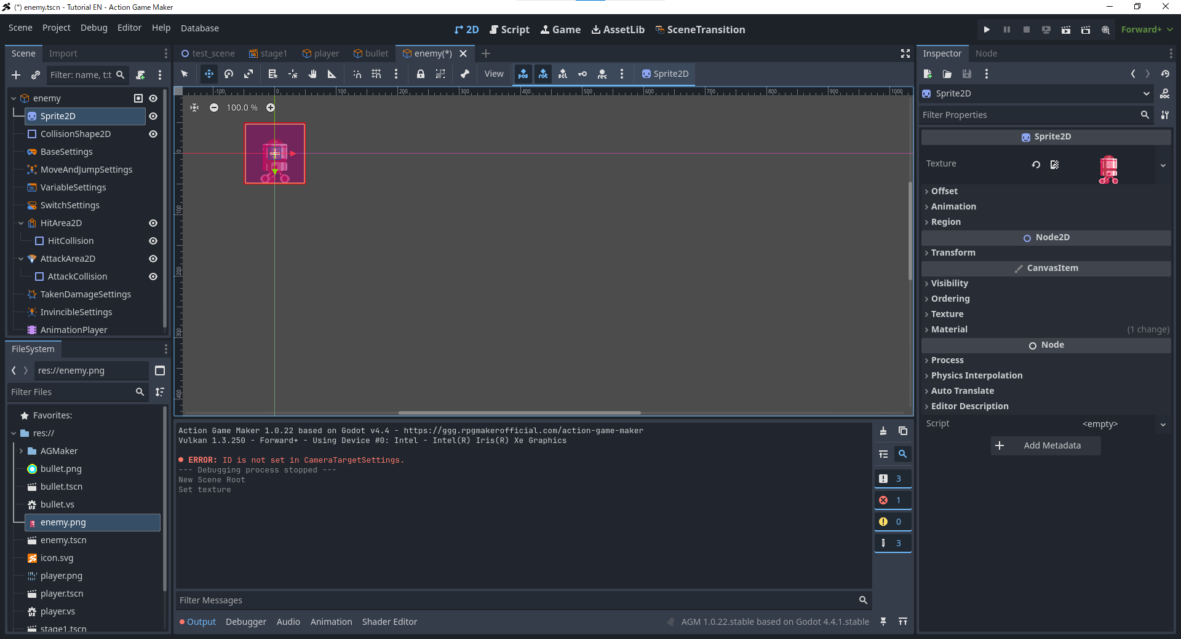Clear the output log
Image resolution: width=1181 pixels, height=639 pixels.
883,431
